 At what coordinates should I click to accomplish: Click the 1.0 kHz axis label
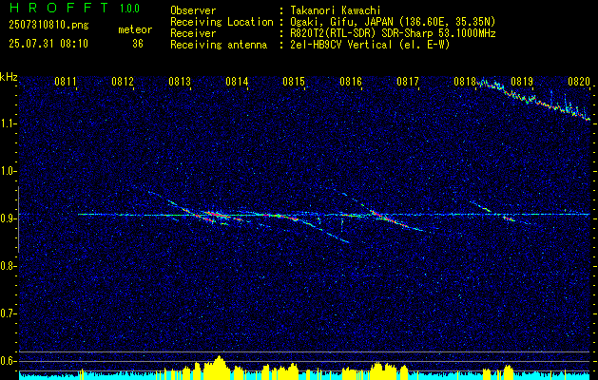pos(8,171)
